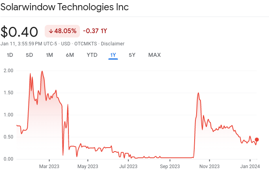Open the 6M chart view
Viewport: 269px width, 176px height.
pyautogui.click(x=70, y=55)
